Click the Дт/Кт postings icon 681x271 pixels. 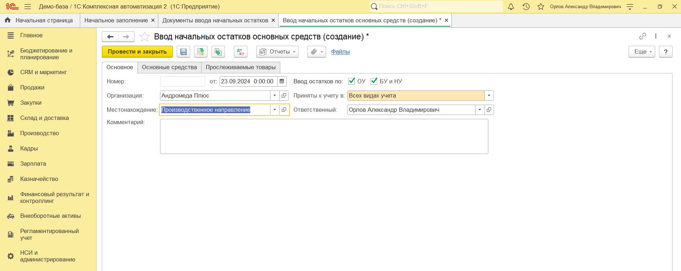(x=241, y=52)
